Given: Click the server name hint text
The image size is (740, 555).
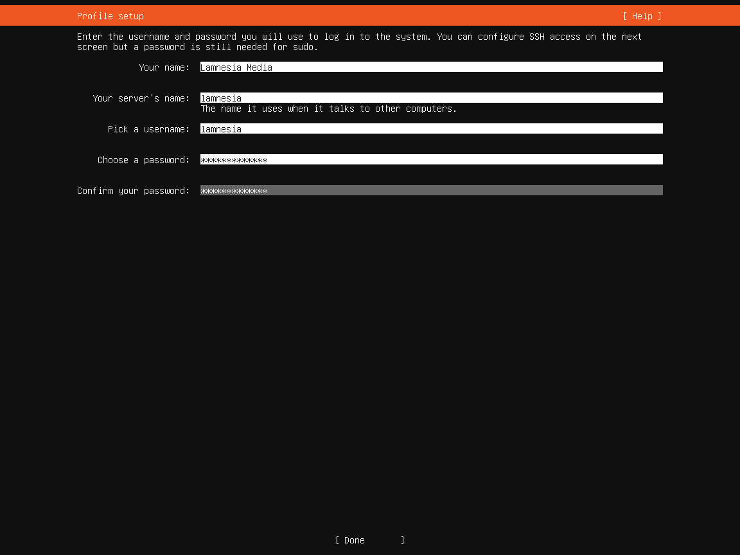Looking at the screenshot, I should click(328, 109).
